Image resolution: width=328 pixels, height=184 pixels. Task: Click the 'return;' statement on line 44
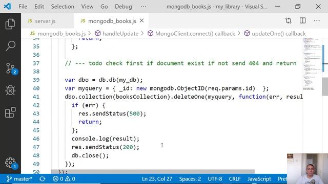tap(90, 122)
